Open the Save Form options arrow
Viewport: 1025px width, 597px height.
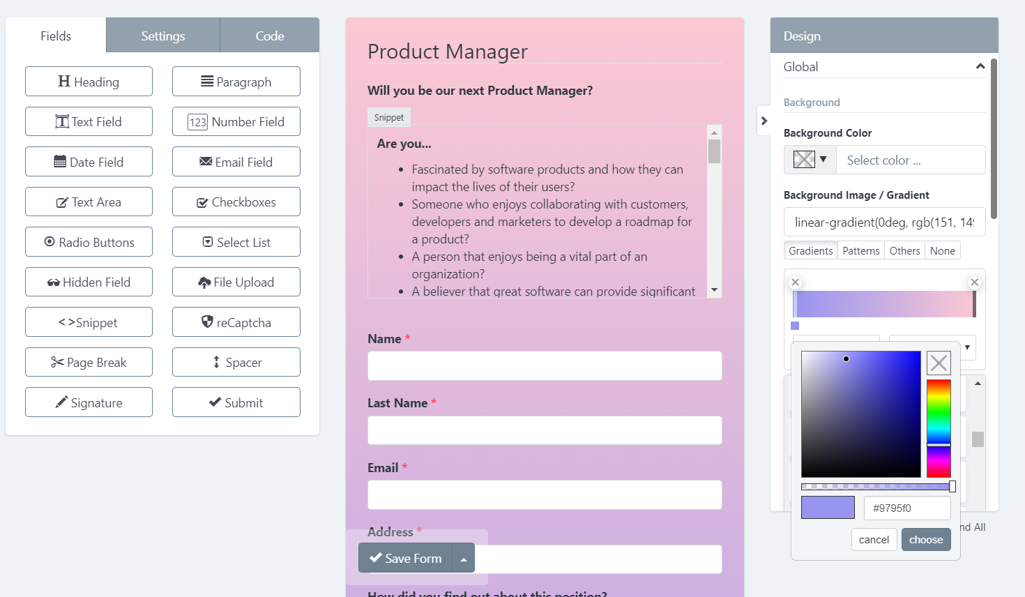pos(464,559)
